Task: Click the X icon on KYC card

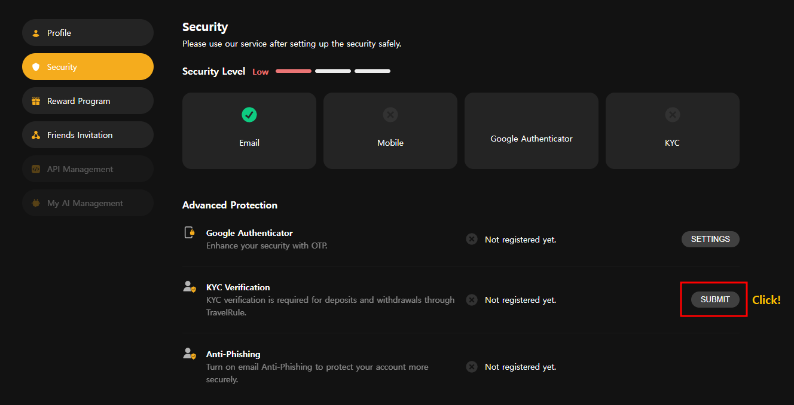Action: pos(673,114)
